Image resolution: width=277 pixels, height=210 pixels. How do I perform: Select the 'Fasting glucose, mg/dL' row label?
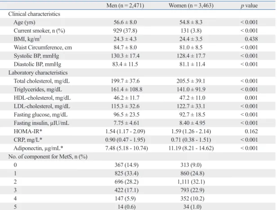coord(40,114)
